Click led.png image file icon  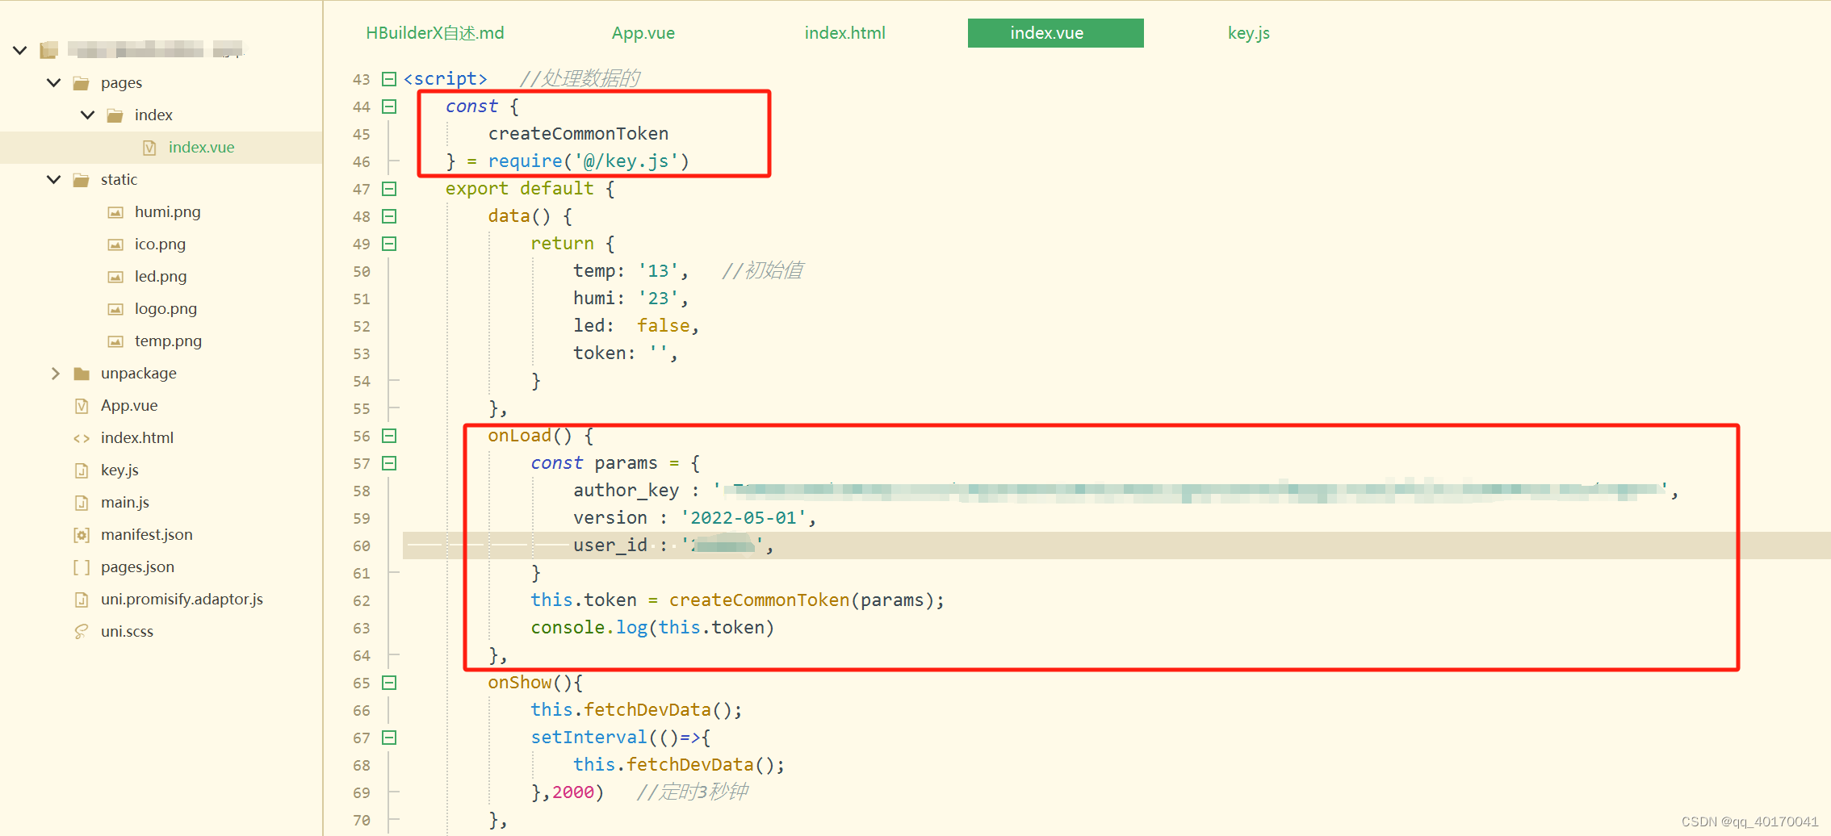[115, 277]
